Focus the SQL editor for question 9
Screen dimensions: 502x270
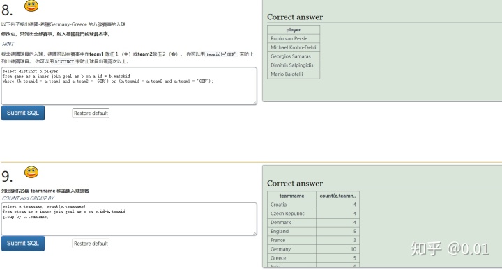(129, 219)
